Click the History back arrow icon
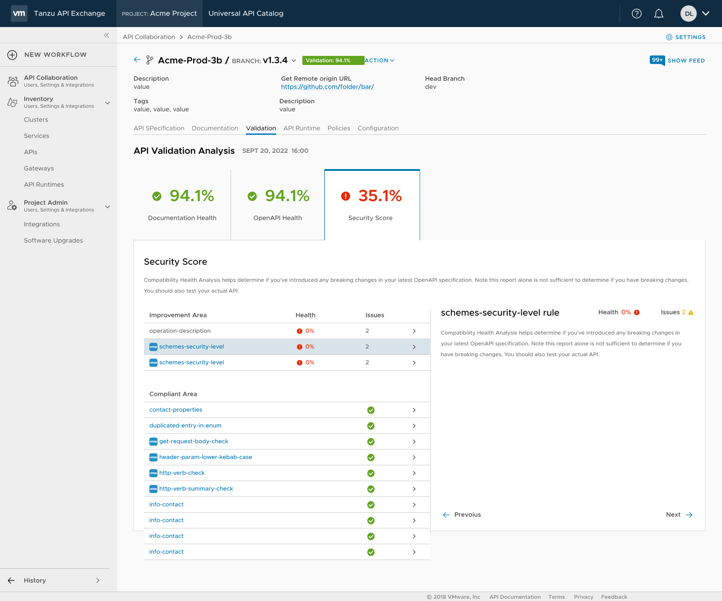The width and height of the screenshot is (722, 601). pos(11,580)
